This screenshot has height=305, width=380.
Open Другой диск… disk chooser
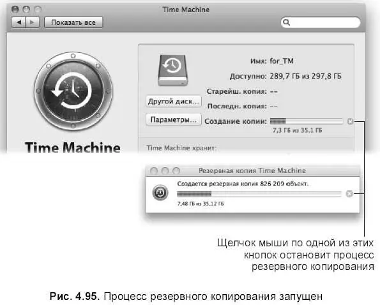174,101
